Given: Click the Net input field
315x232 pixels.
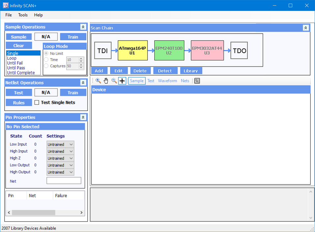Looking at the screenshot, I should pos(64,181).
